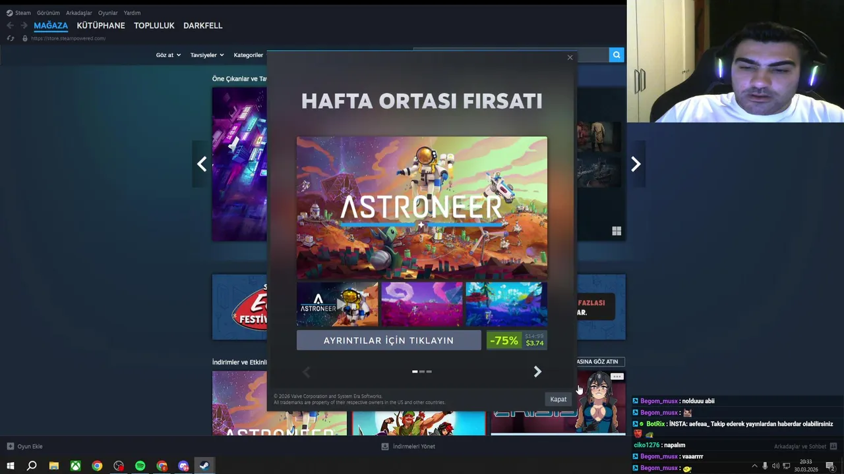Open the Yardım menu
Image resolution: width=844 pixels, height=474 pixels.
(x=132, y=13)
